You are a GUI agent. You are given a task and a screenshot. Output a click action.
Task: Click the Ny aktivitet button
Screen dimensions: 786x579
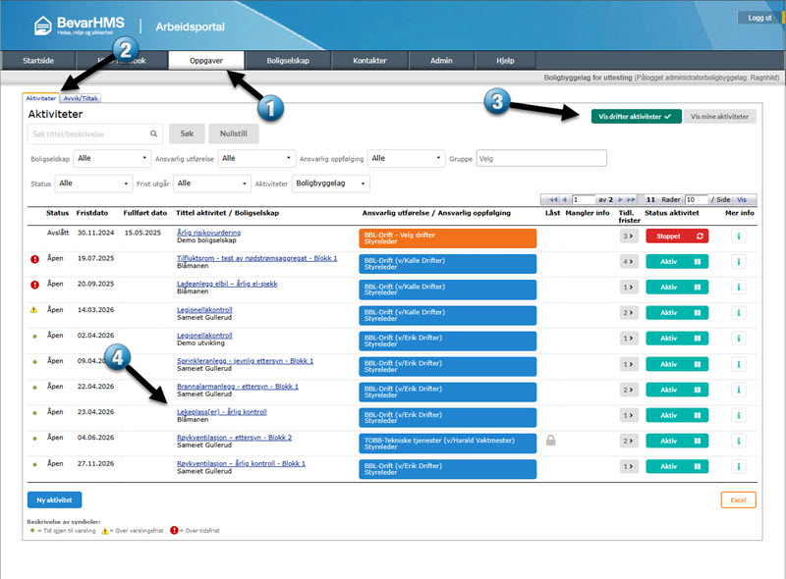coord(54,500)
